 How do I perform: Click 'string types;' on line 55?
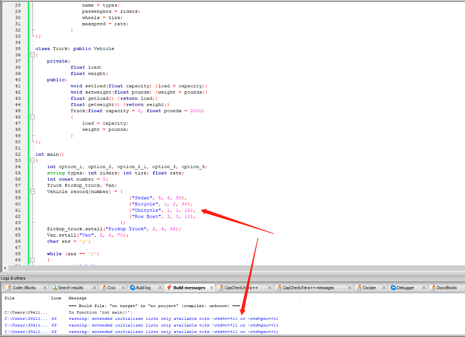coord(66,173)
